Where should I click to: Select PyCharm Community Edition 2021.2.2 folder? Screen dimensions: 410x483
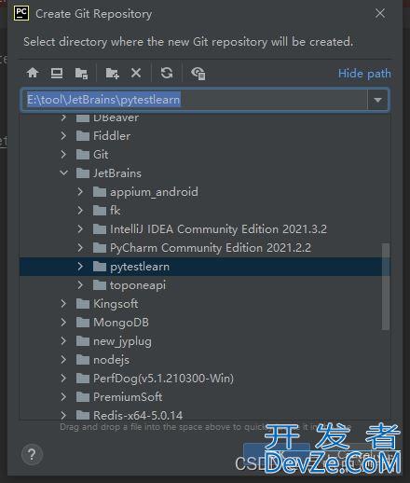(201, 248)
